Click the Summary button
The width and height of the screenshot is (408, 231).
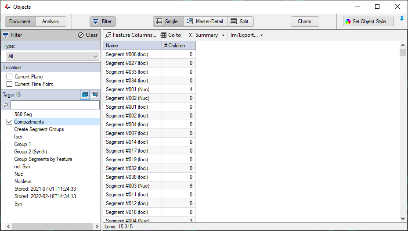click(203, 35)
